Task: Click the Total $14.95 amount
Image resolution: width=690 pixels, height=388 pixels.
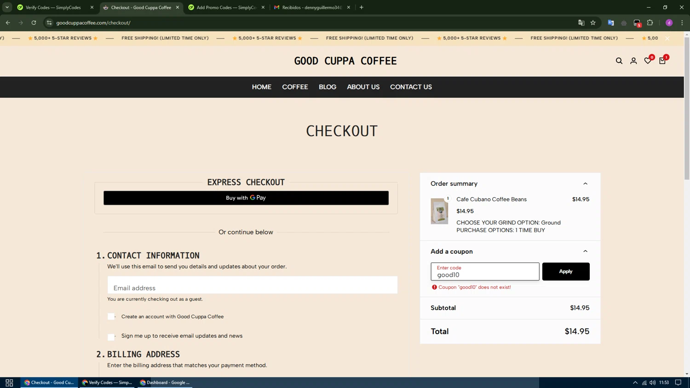Action: coord(577,331)
